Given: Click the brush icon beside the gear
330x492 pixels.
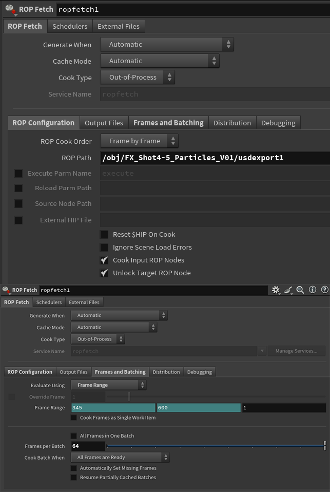Looking at the screenshot, I should tap(288, 290).
